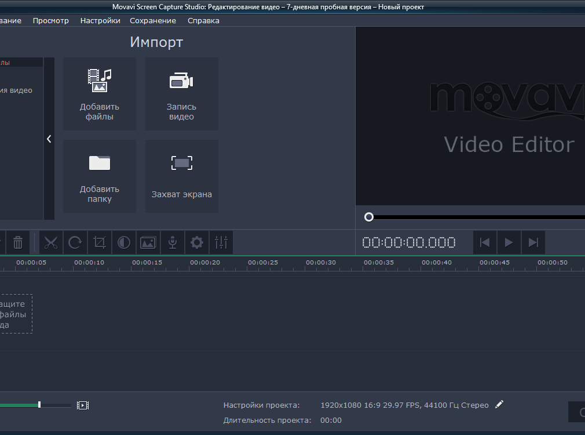Collapse the side panel with the arrow

(49, 139)
